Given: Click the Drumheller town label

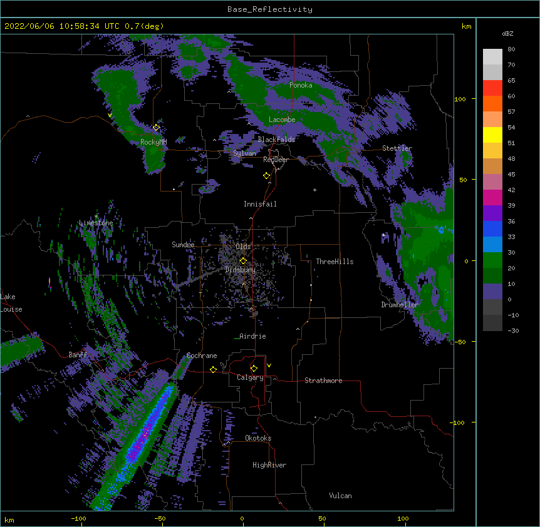Looking at the screenshot, I should point(400,305).
